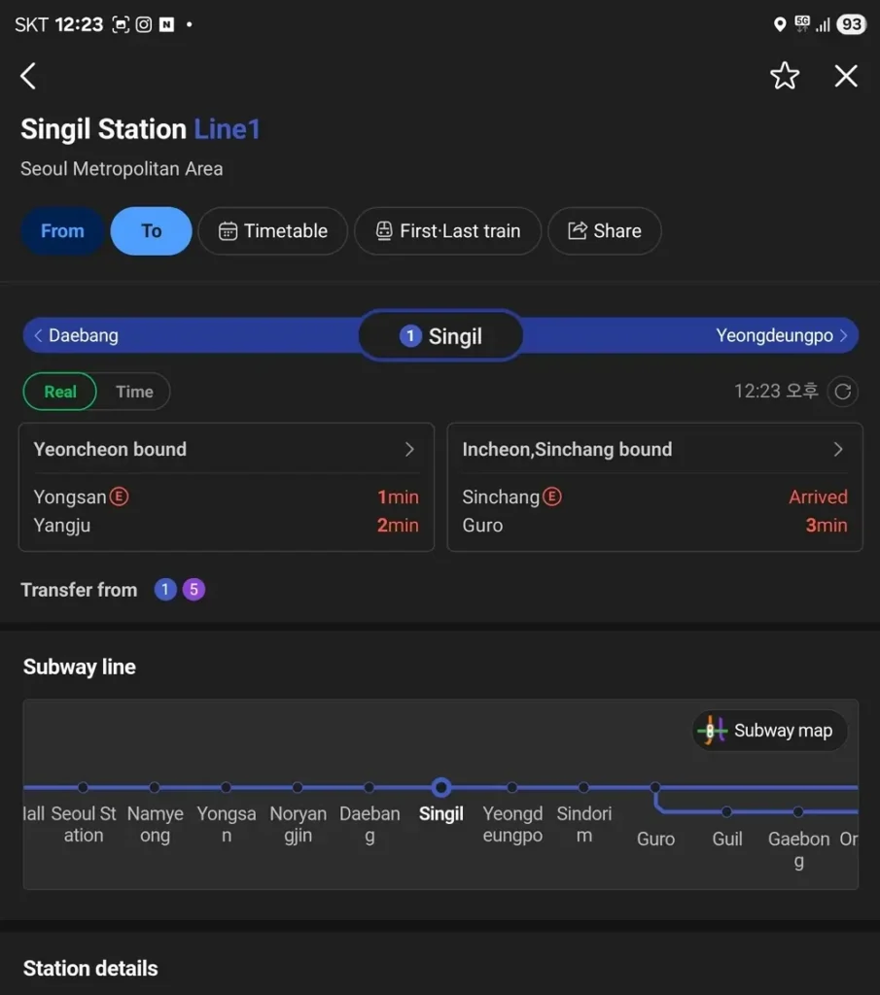Expand Incheon,Sinchang bound arrivals chevron

point(838,449)
